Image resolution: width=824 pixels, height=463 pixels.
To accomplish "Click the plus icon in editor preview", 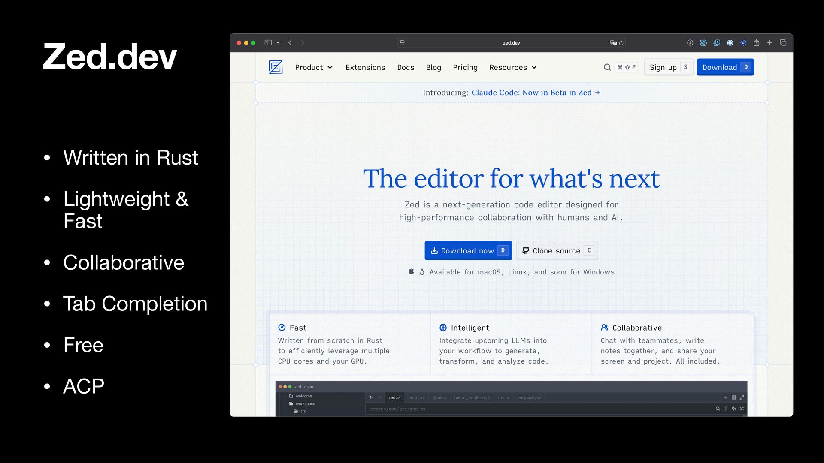I will pyautogui.click(x=726, y=397).
